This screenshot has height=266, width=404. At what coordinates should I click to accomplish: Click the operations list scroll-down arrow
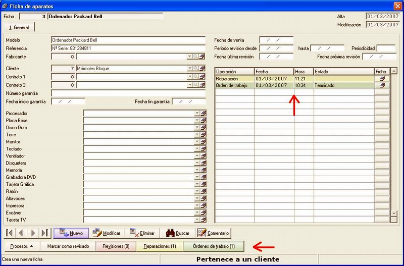click(x=394, y=213)
